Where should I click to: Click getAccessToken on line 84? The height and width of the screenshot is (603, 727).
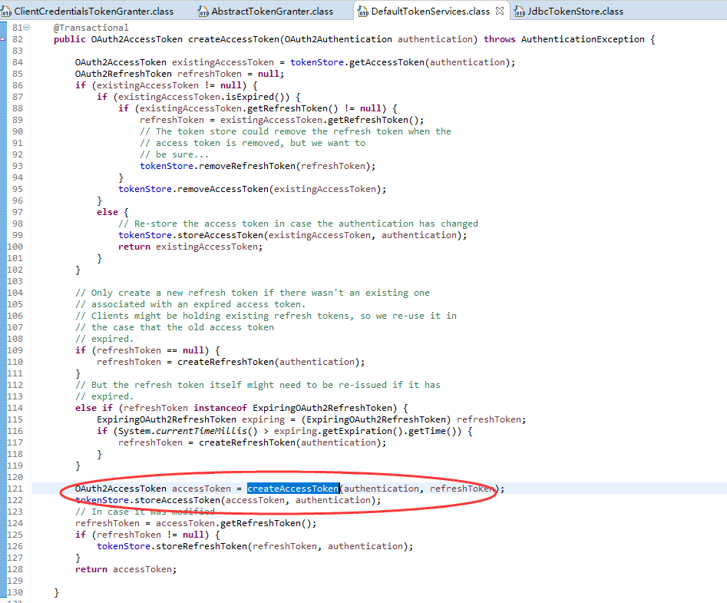tap(387, 62)
